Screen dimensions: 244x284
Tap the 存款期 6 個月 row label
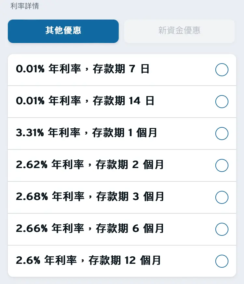[130, 228]
